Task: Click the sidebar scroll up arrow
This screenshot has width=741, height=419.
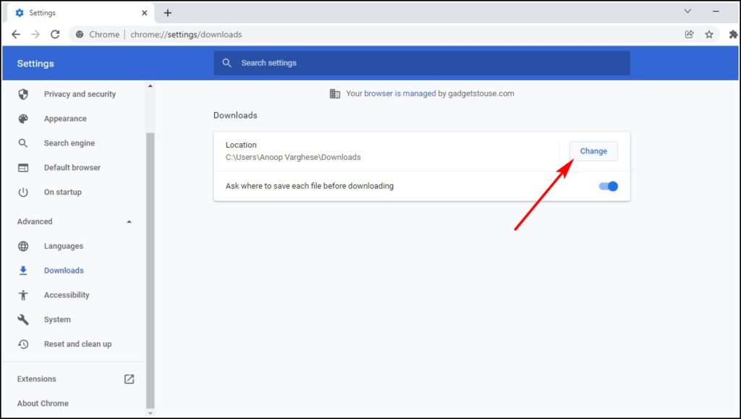Action: (151, 86)
